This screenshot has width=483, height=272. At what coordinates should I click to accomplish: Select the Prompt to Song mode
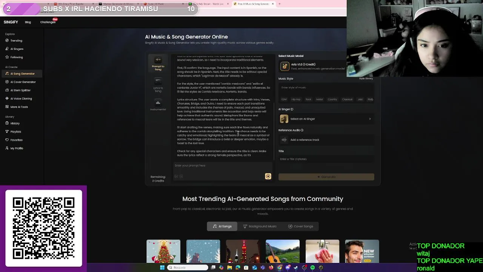(x=158, y=64)
